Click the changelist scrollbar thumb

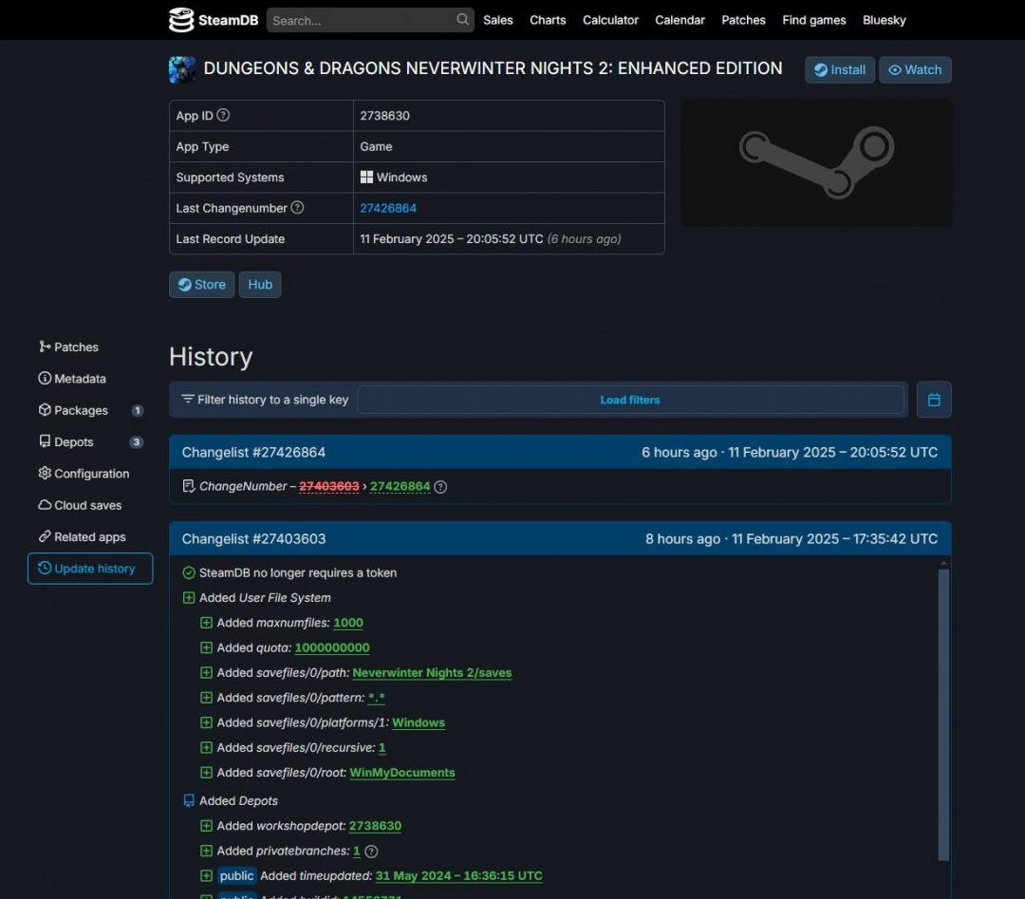942,715
